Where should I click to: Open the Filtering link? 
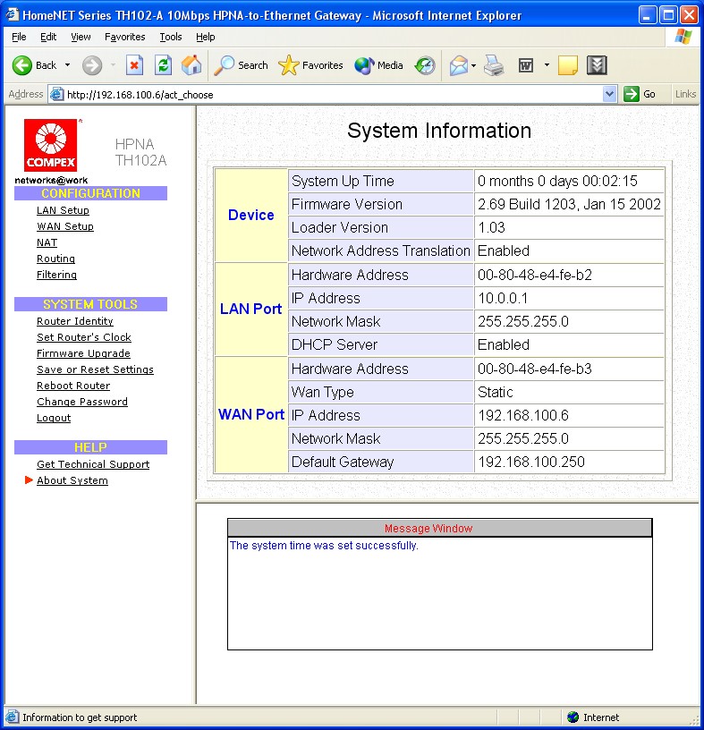pos(57,275)
